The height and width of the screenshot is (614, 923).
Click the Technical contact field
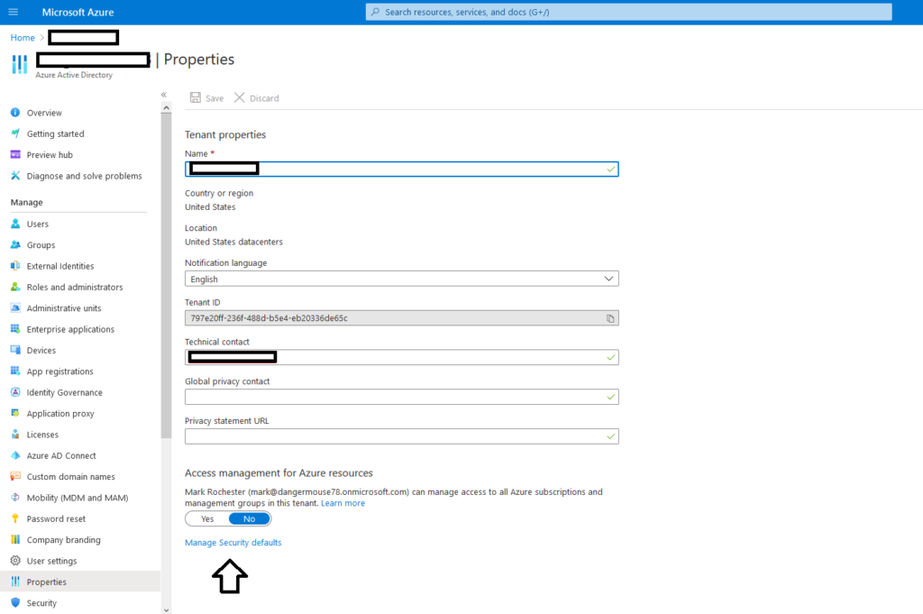click(401, 357)
